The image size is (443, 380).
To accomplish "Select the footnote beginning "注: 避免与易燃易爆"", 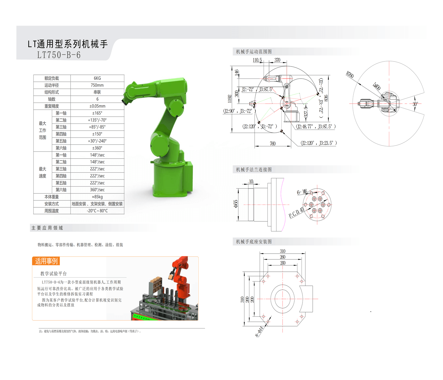I will click(x=90, y=331).
